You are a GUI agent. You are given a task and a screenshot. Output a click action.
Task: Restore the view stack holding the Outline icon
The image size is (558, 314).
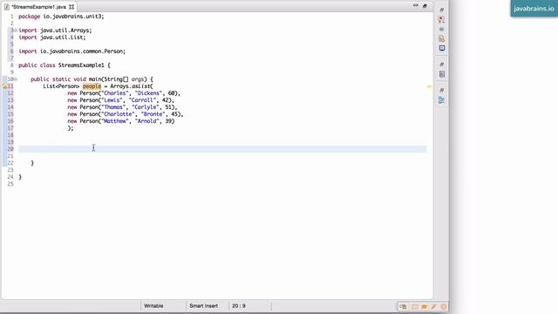(x=442, y=90)
